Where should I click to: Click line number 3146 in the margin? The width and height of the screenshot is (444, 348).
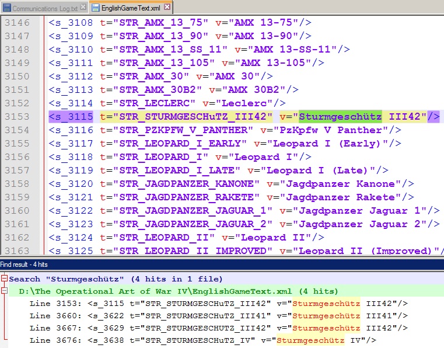click(18, 22)
